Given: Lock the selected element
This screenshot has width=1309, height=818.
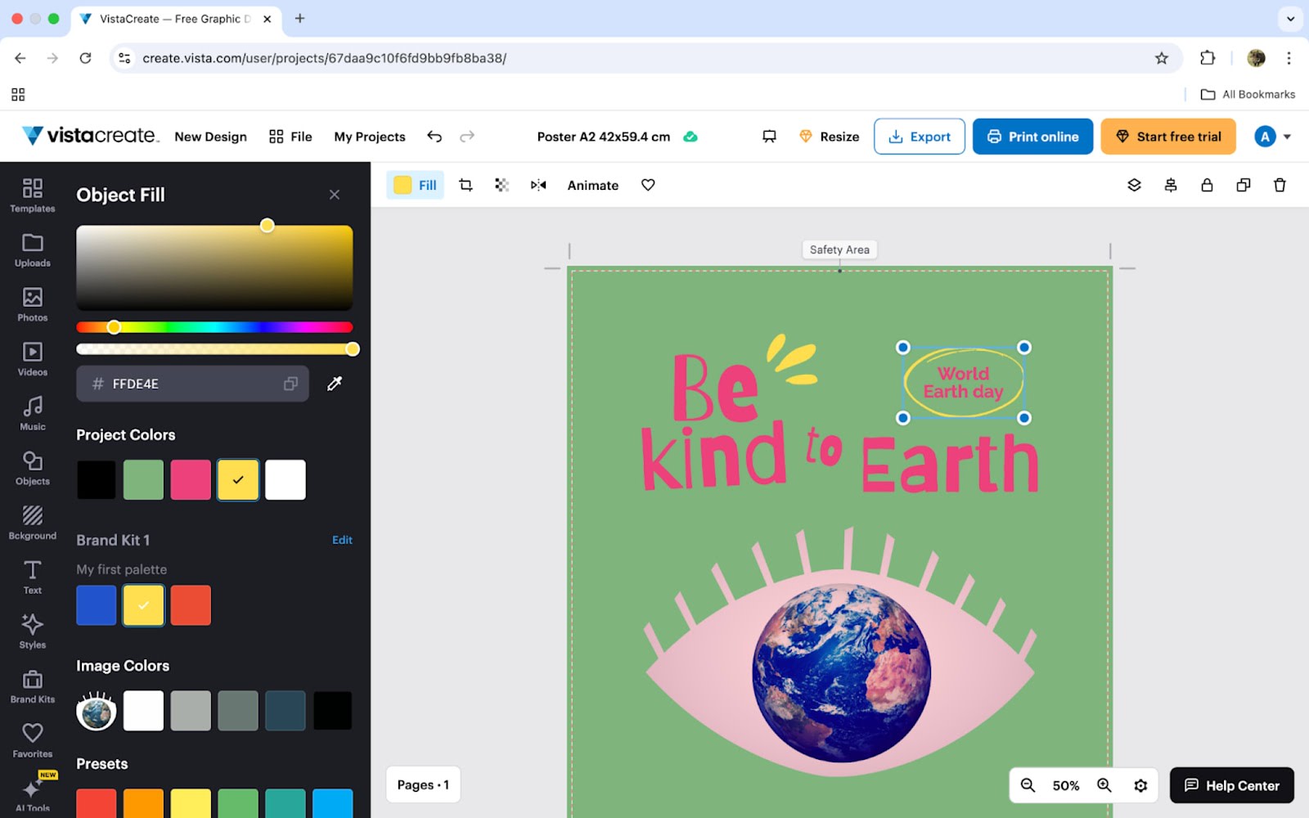Looking at the screenshot, I should 1207,185.
